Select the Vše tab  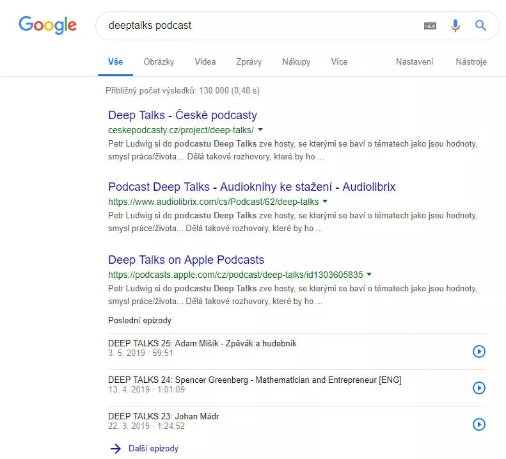[115, 61]
